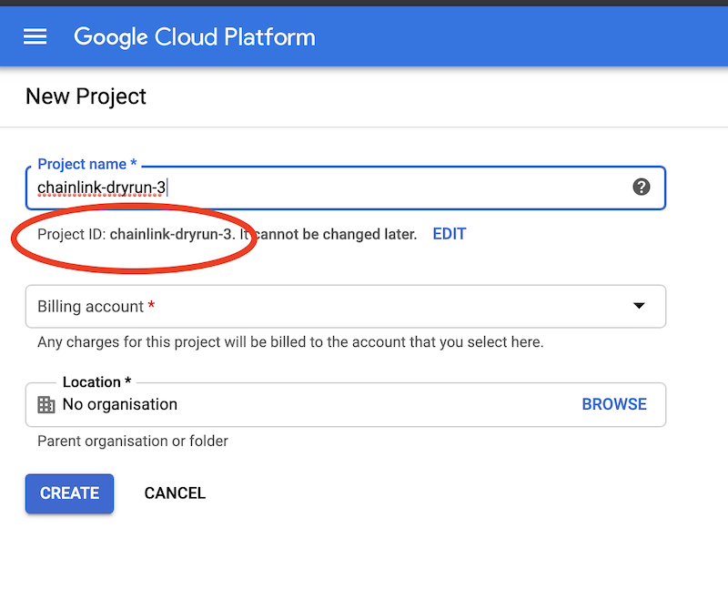The height and width of the screenshot is (599, 728).
Task: Click the Location field showing No organisation
Action: [x=346, y=404]
